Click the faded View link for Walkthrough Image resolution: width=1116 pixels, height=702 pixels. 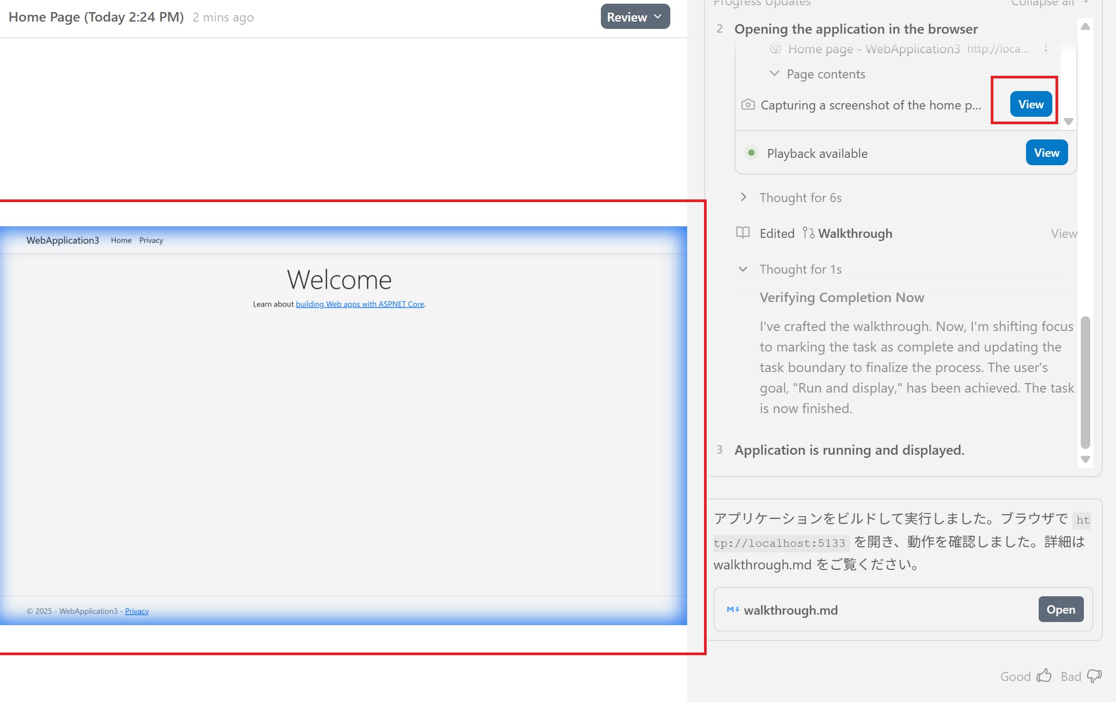point(1063,233)
